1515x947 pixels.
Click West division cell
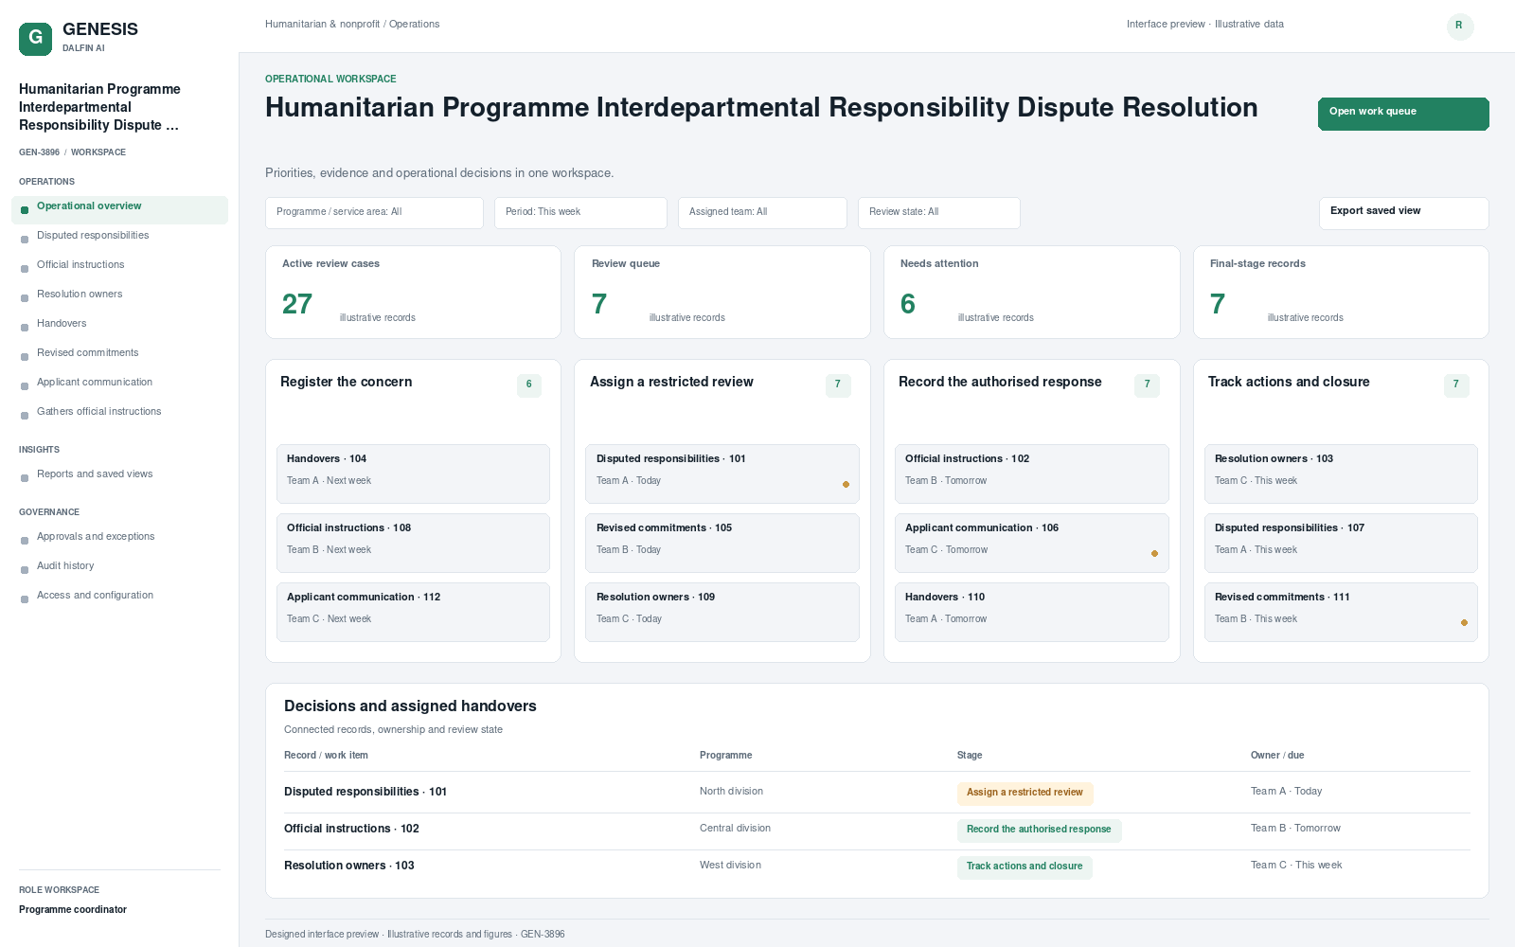(730, 866)
